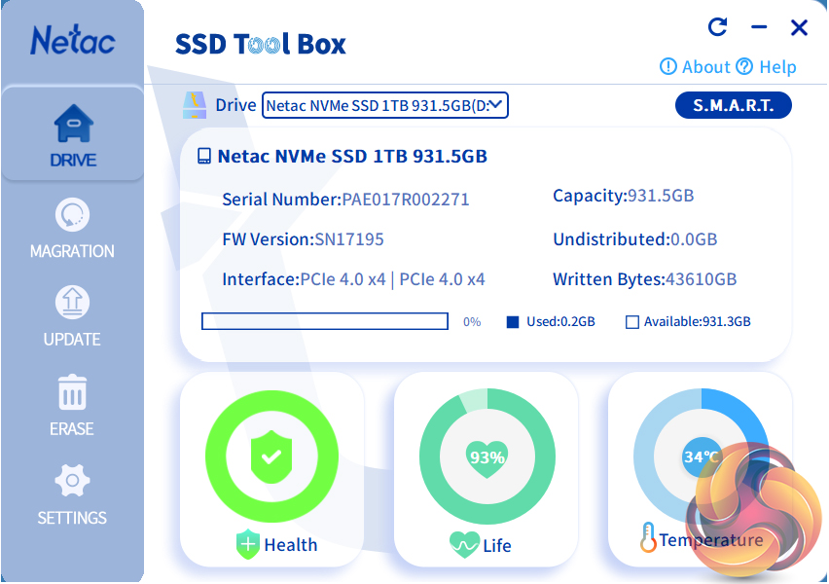Click the thermometer icon beside Temperature
829x584 pixels.
click(648, 537)
